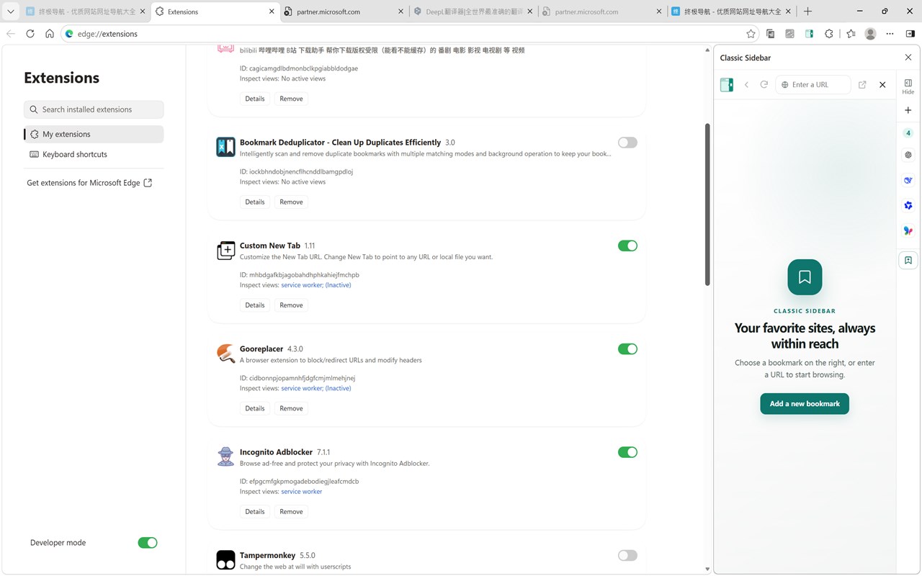Select the bookmark manager icon in sidebar rail
Viewport: 922px width, 576px height.
pos(908,261)
